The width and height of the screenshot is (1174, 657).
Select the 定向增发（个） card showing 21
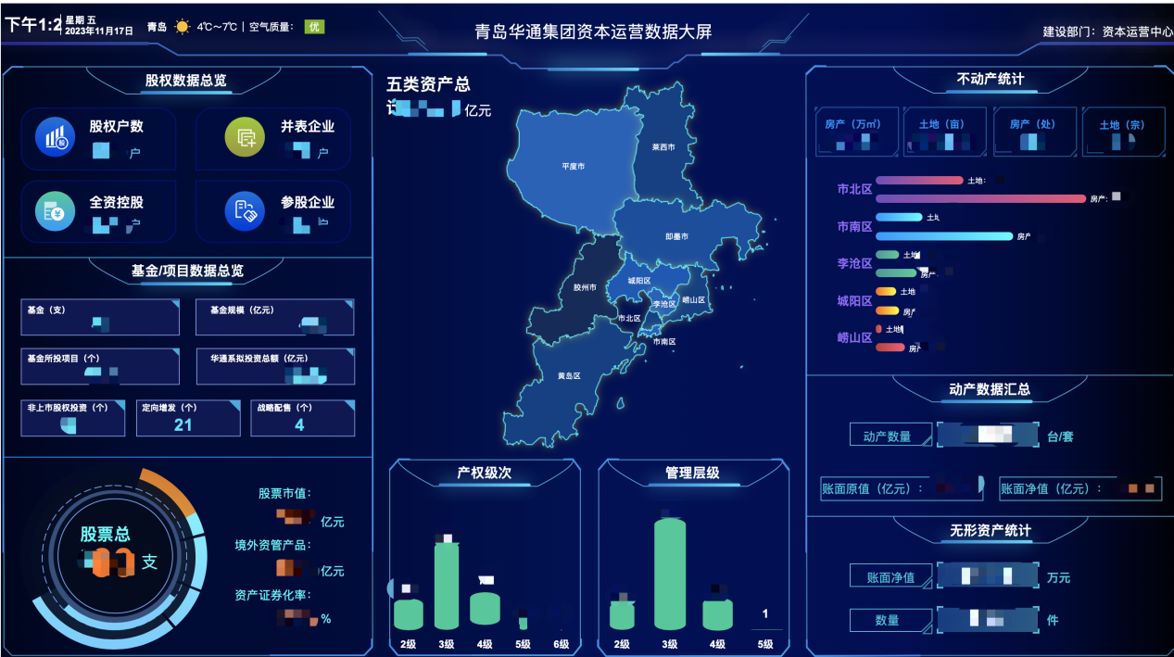[188, 418]
